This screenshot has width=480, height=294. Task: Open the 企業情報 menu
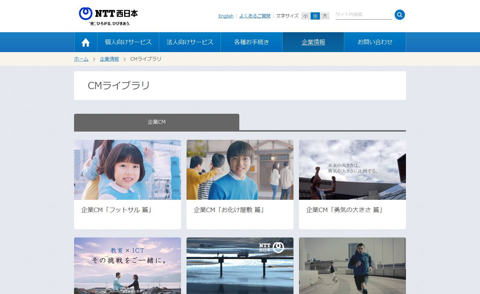point(313,42)
